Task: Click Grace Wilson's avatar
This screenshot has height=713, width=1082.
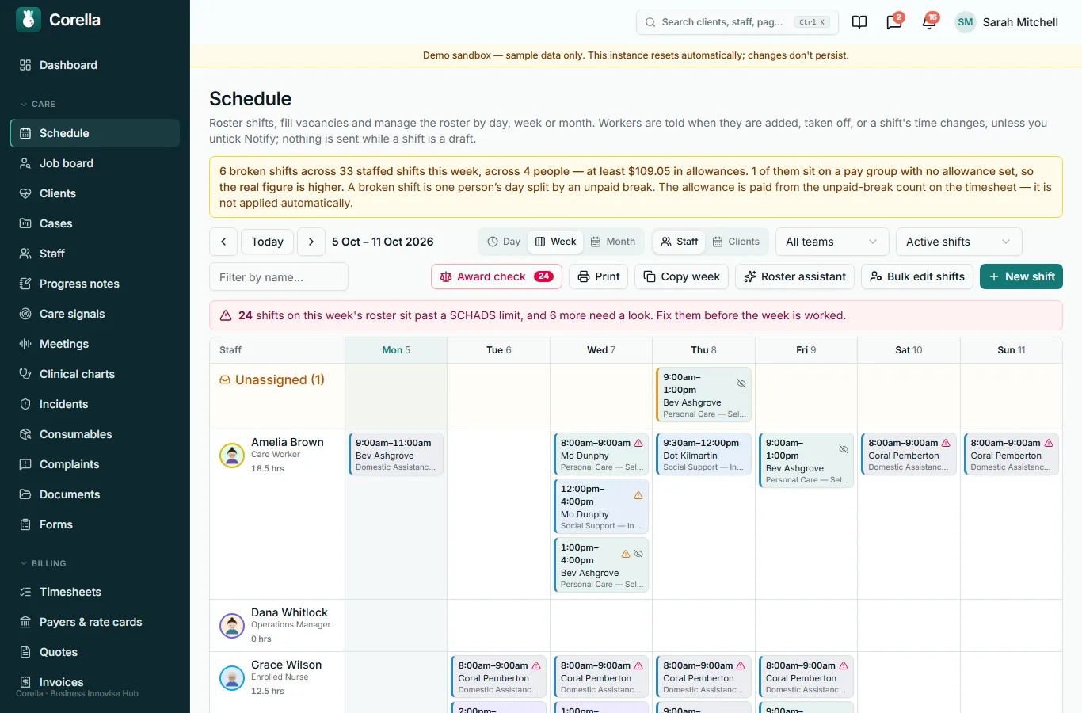Action: [x=232, y=678]
